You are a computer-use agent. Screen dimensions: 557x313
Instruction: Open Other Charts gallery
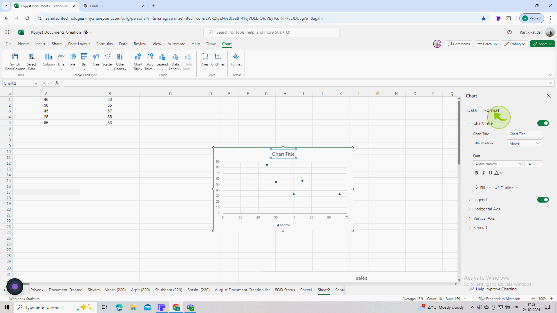click(x=120, y=62)
